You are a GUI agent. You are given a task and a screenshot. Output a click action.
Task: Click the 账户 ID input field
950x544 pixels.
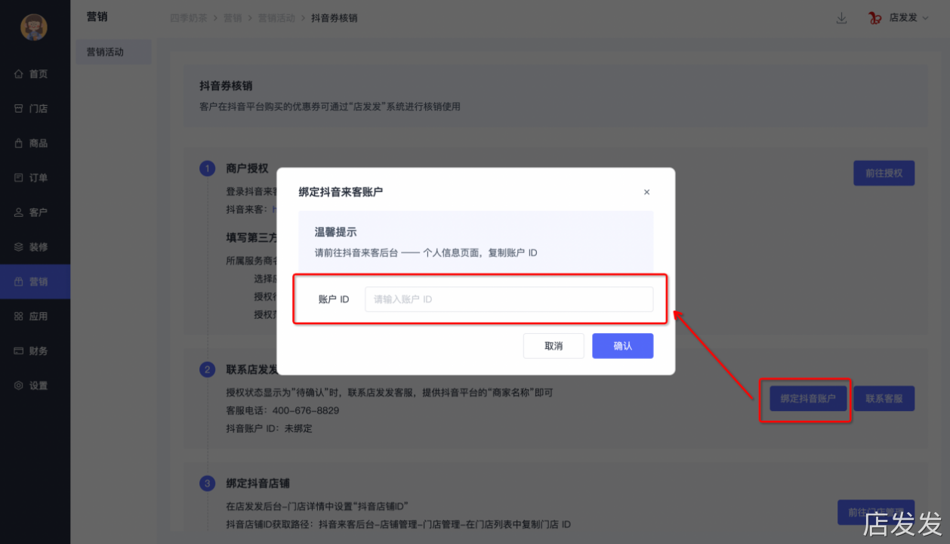tap(509, 299)
